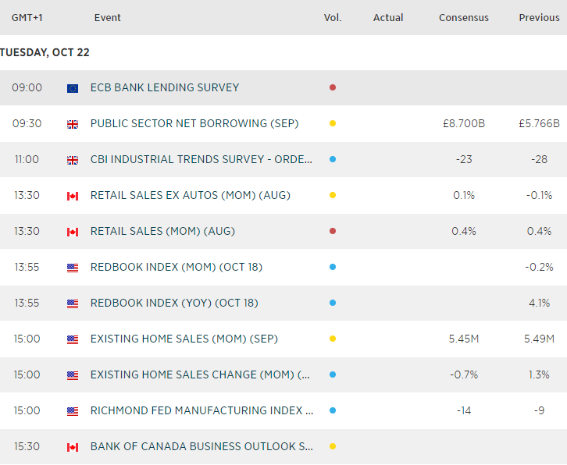Click the yellow volatility dot for Retail Sales Ex Autos
The image size is (567, 465).
(333, 195)
